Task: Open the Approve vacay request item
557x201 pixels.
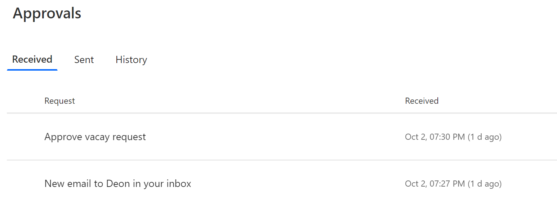Action: coord(95,137)
